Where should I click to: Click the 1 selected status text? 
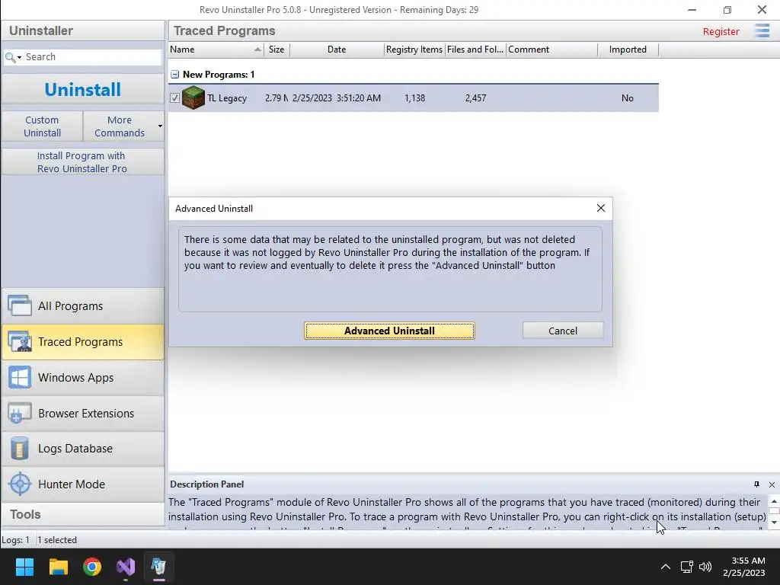[57, 540]
